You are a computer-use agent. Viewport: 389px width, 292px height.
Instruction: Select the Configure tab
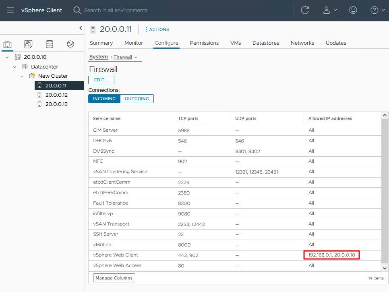pyautogui.click(x=166, y=43)
